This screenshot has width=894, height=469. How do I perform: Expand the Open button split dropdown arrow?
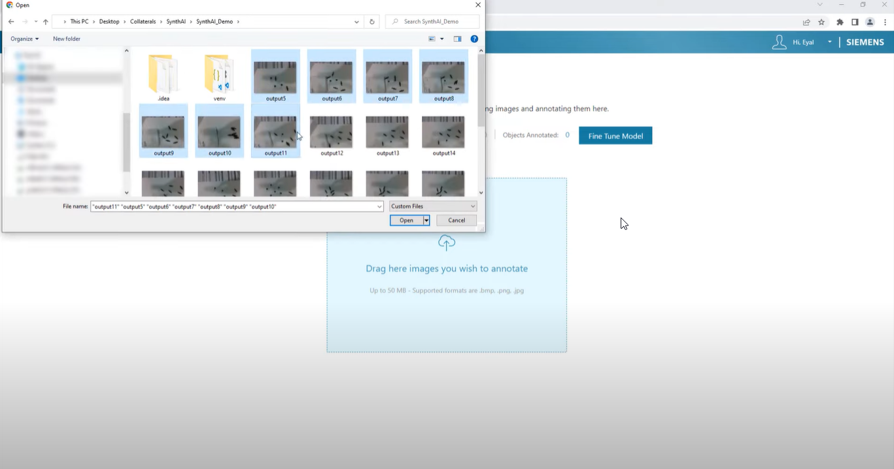426,220
